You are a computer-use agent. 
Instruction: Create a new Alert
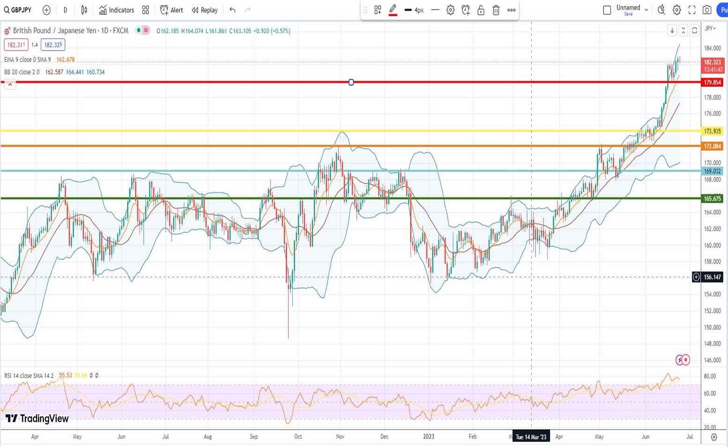[171, 10]
